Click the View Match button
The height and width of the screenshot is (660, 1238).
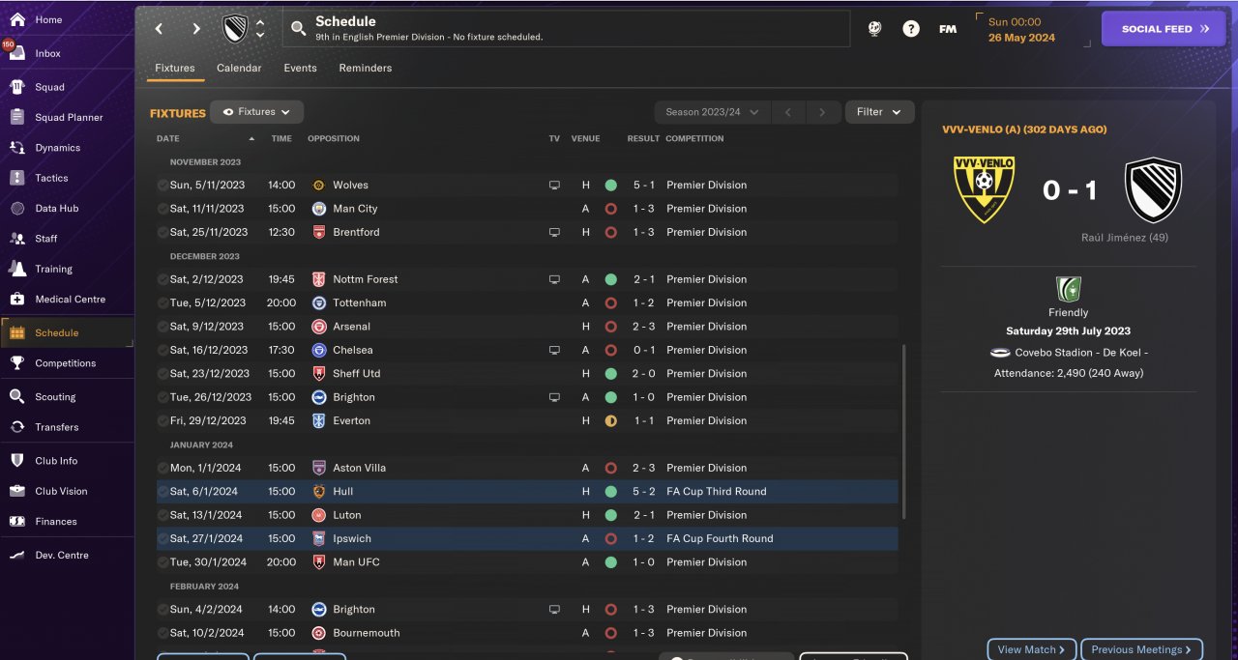[1031, 649]
